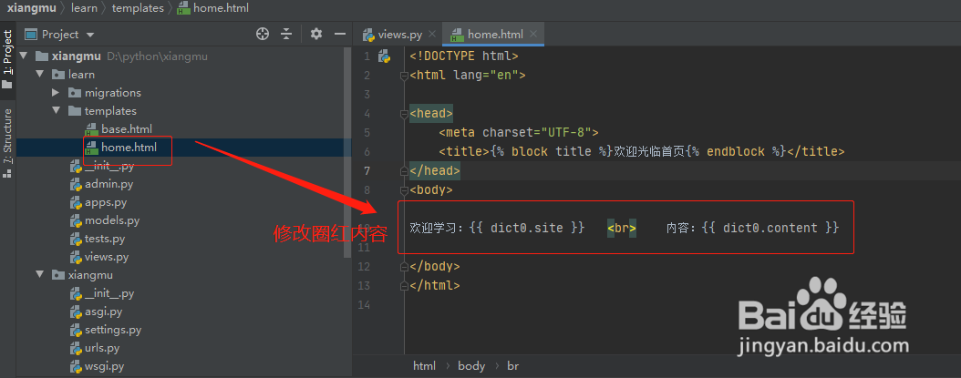Open the Structure tool window tab
Image resolution: width=961 pixels, height=378 pixels.
coord(7,137)
